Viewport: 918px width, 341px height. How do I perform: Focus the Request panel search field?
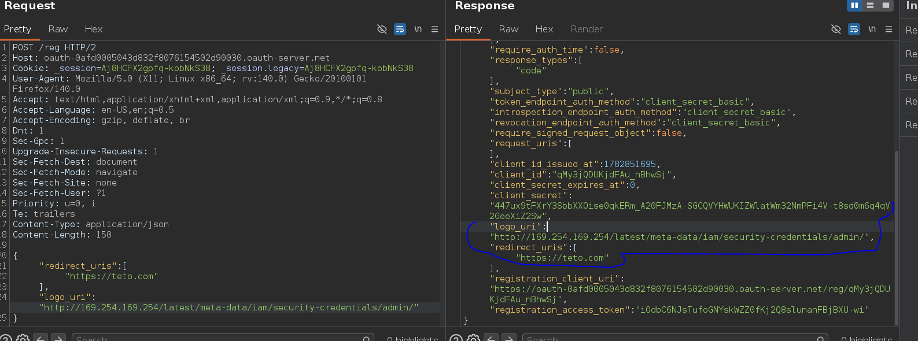(x=223, y=339)
